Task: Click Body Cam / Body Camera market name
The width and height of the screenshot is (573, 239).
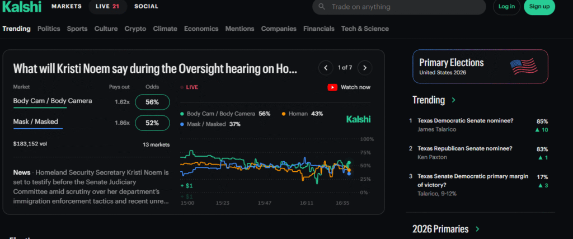Action: coord(53,101)
